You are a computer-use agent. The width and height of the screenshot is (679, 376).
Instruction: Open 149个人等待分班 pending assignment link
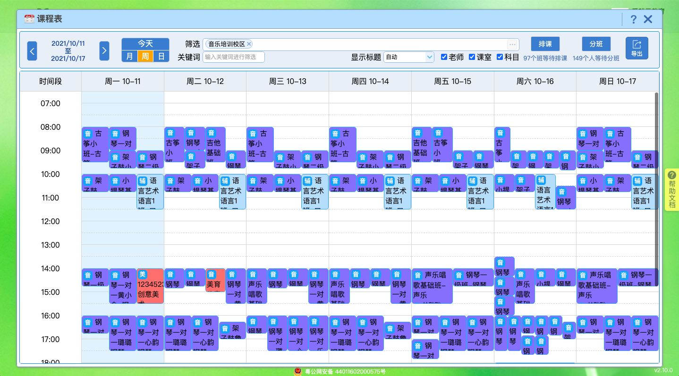(x=596, y=58)
